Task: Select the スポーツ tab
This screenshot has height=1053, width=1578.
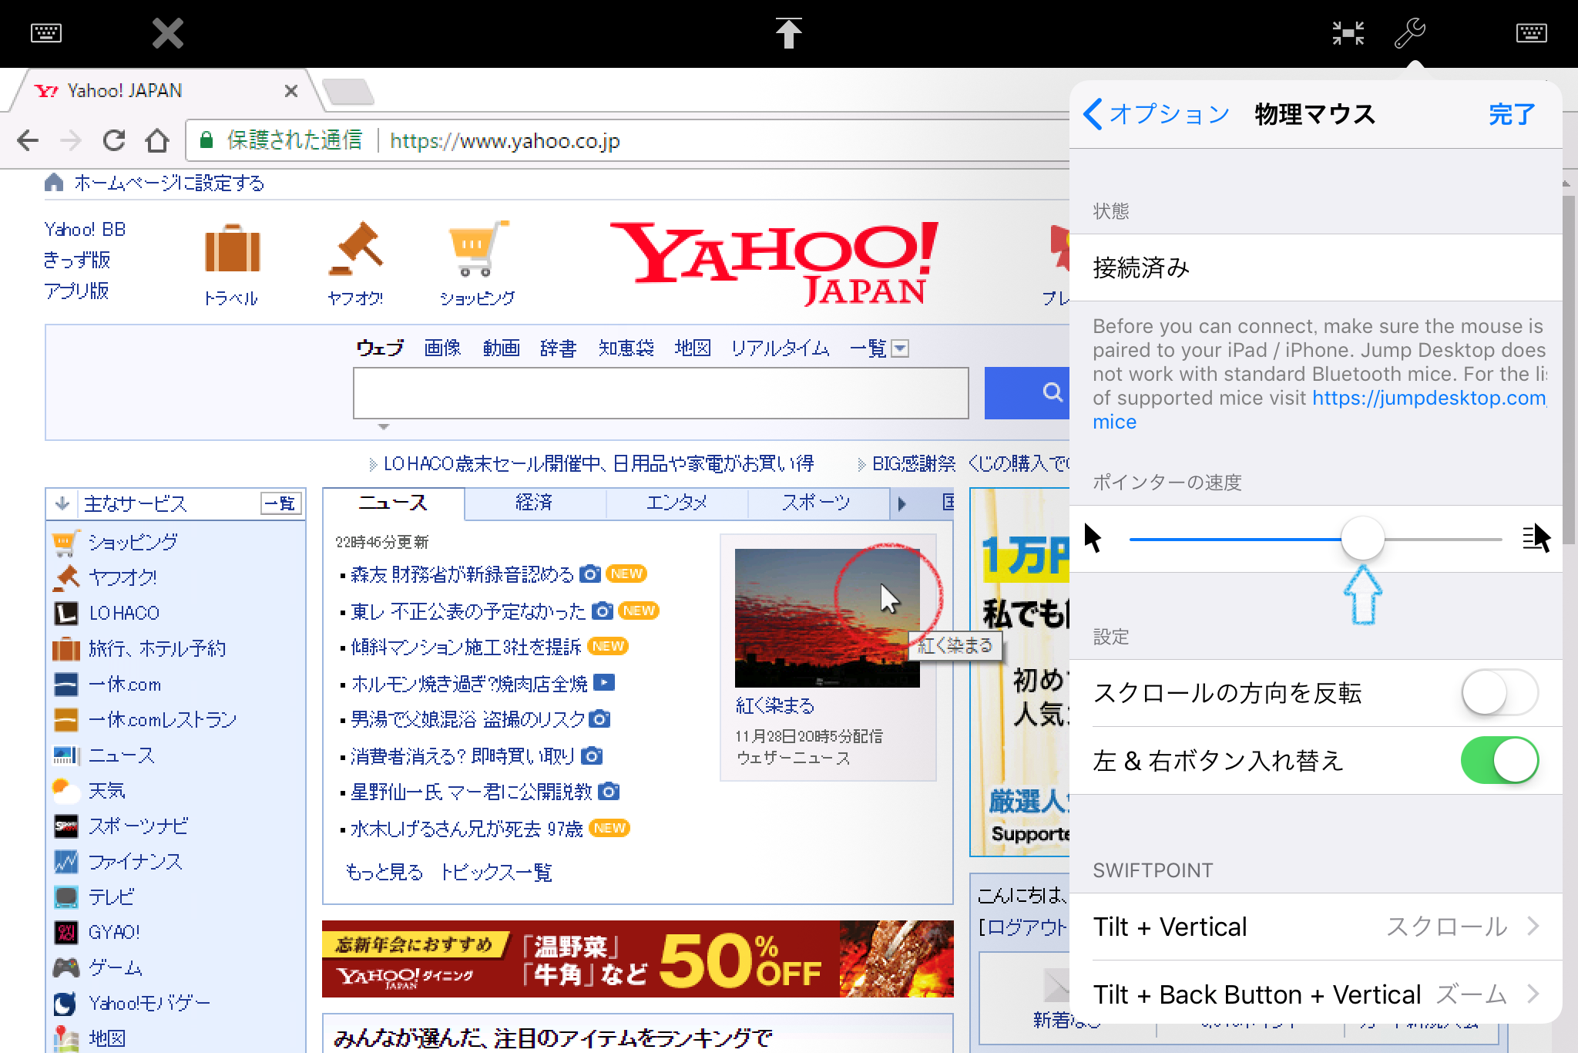Action: [x=818, y=503]
